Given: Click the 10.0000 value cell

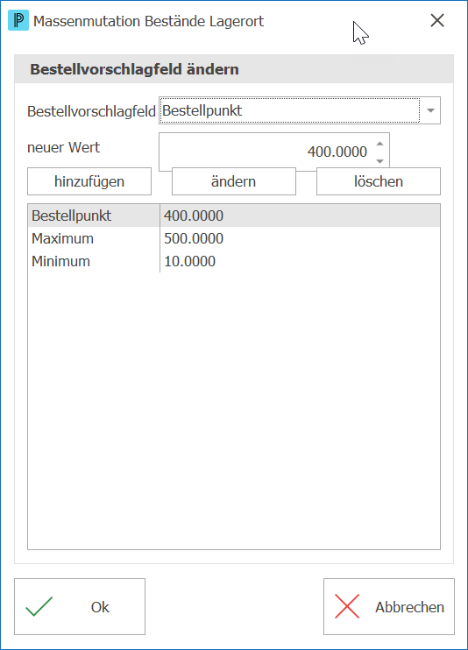Looking at the screenshot, I should (300, 261).
